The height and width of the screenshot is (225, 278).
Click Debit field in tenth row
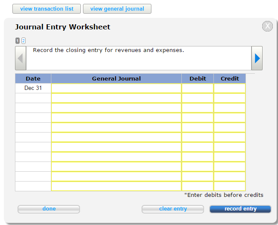click(x=198, y=176)
